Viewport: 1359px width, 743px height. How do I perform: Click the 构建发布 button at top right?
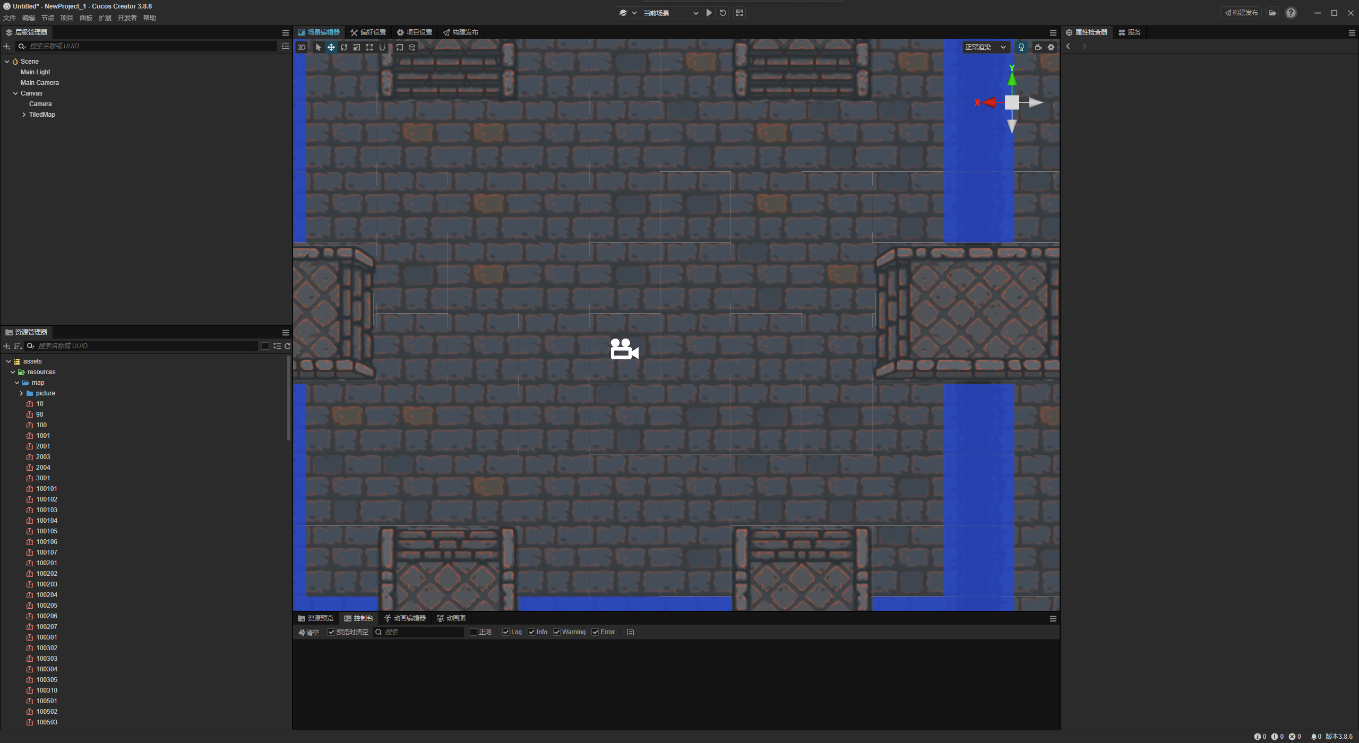coord(1241,13)
